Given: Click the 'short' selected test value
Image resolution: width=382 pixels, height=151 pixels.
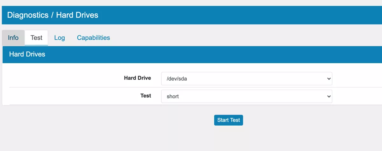Looking at the screenshot, I should point(173,97).
